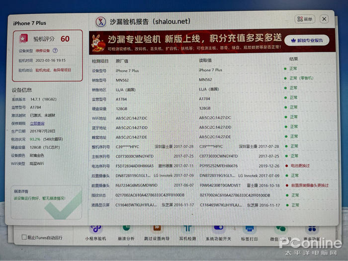Select read front camera serial F0W64230BT0GMDVET

click(x=220, y=185)
